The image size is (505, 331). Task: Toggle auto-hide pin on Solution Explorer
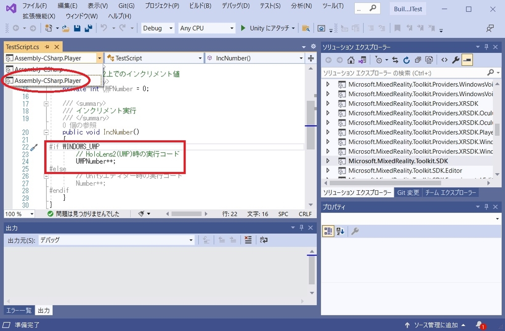click(486, 47)
